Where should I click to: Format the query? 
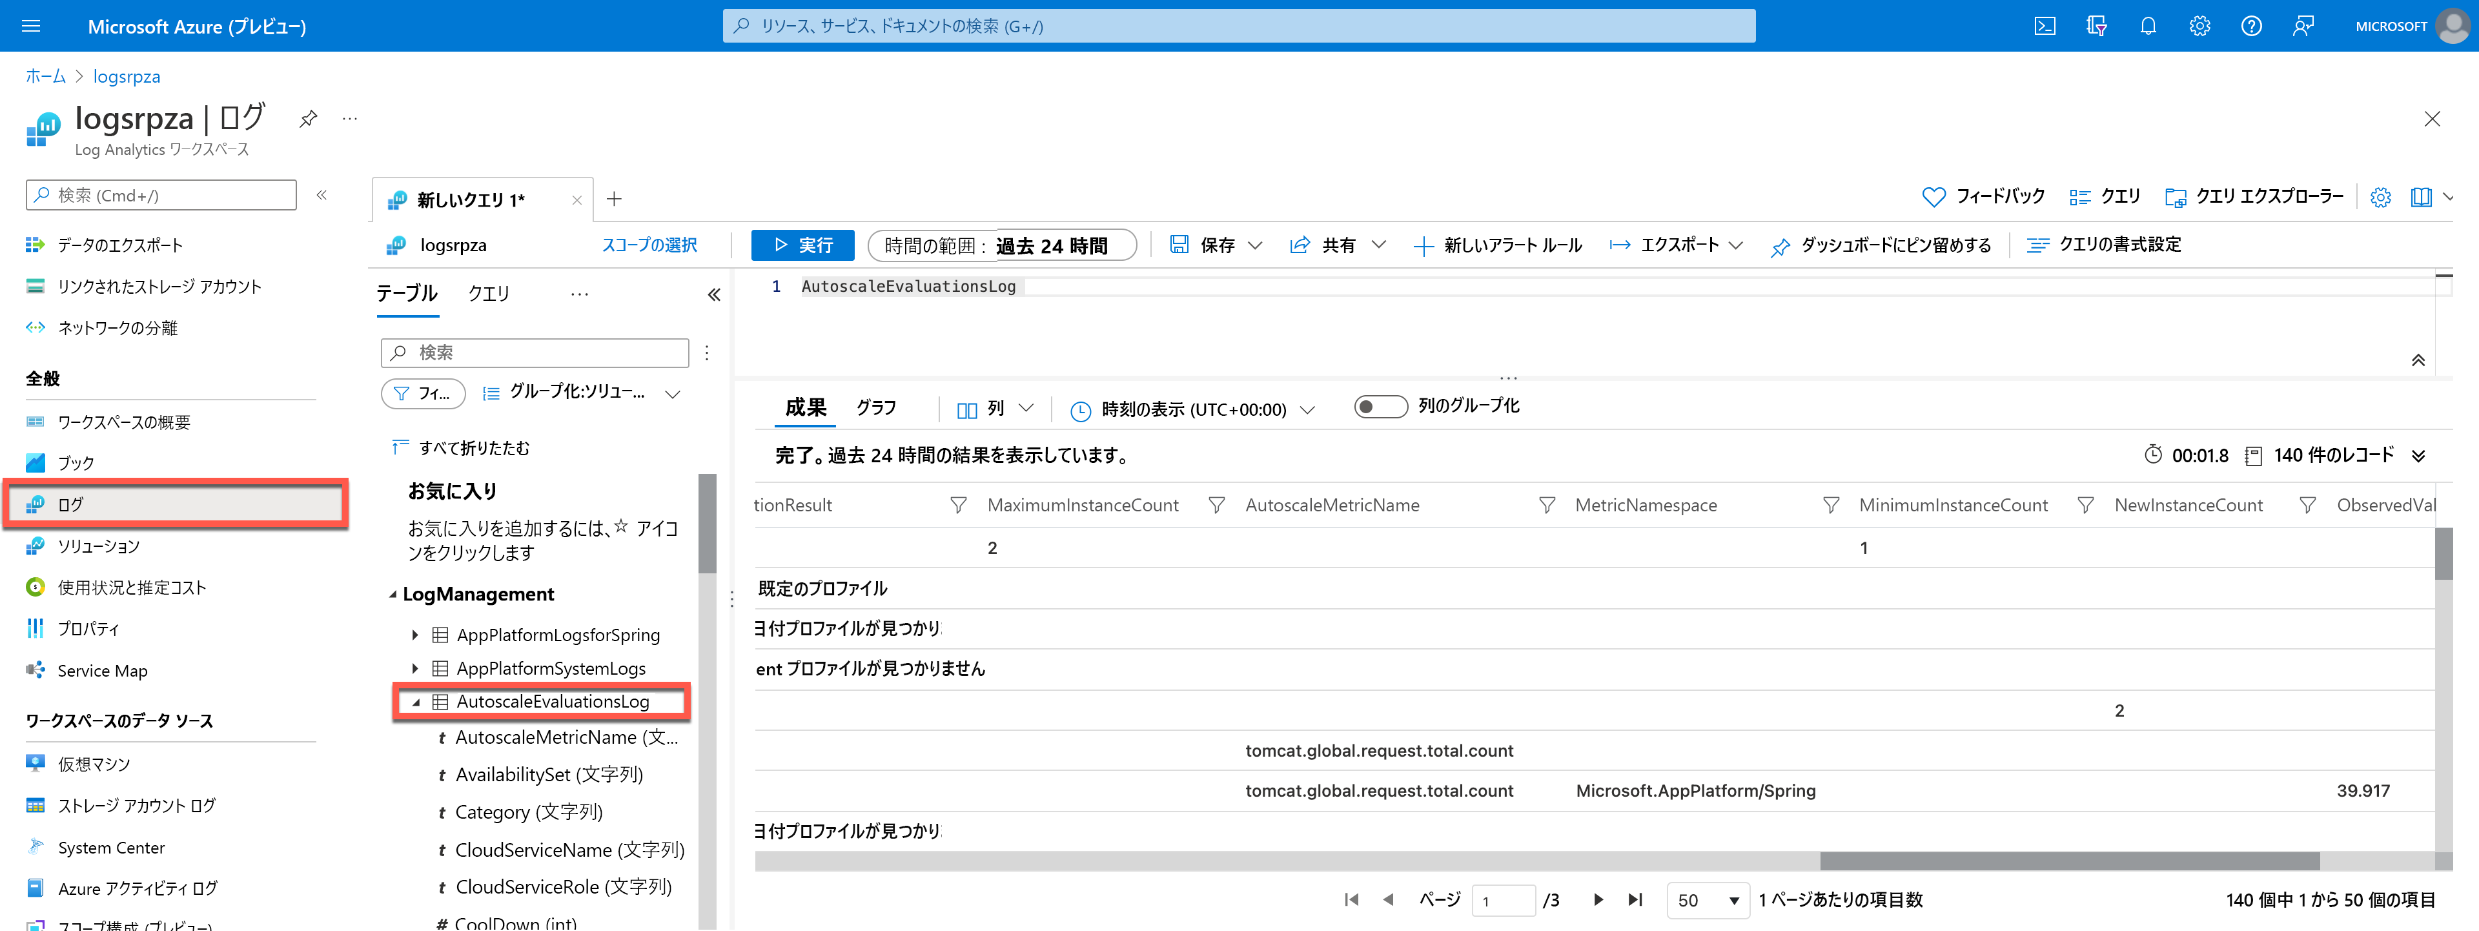(2104, 245)
